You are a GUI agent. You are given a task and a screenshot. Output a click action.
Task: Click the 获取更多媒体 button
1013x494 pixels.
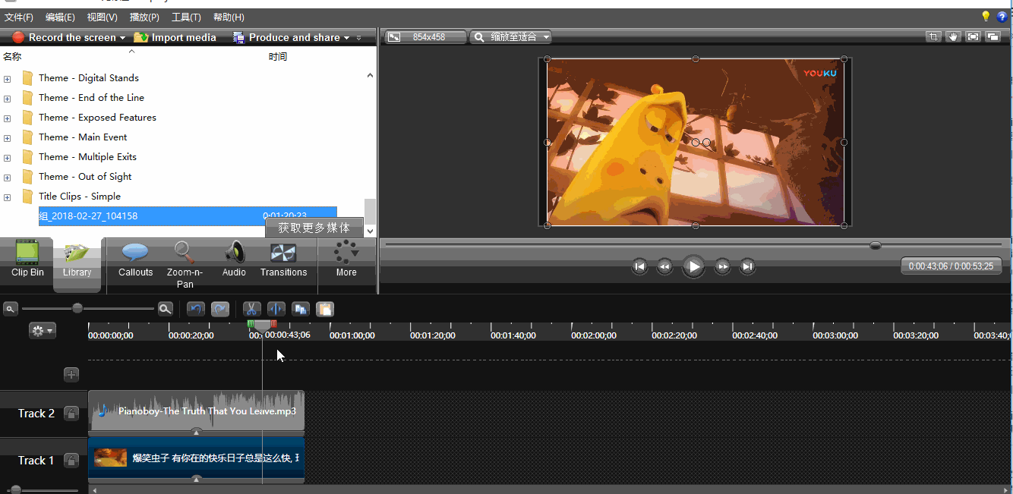click(x=314, y=228)
